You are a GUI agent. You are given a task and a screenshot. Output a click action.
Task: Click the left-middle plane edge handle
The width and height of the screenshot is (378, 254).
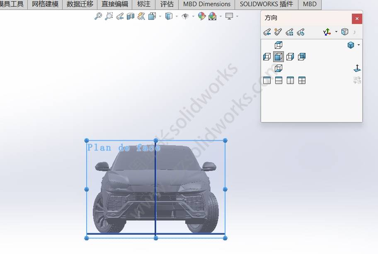pyautogui.click(x=87, y=189)
